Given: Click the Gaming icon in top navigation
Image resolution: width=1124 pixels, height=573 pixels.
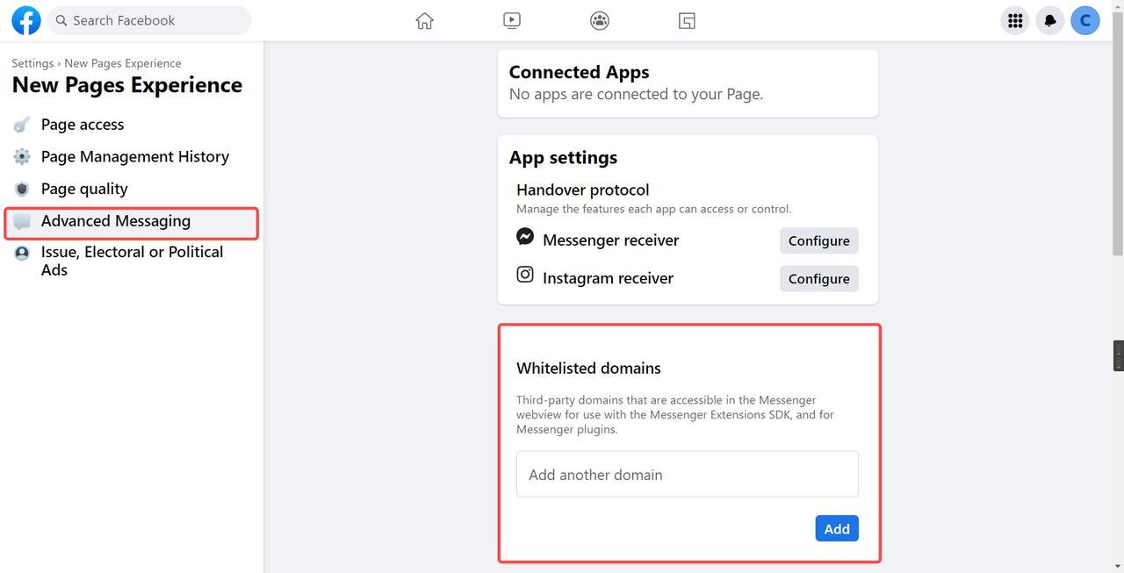Looking at the screenshot, I should tap(687, 20).
